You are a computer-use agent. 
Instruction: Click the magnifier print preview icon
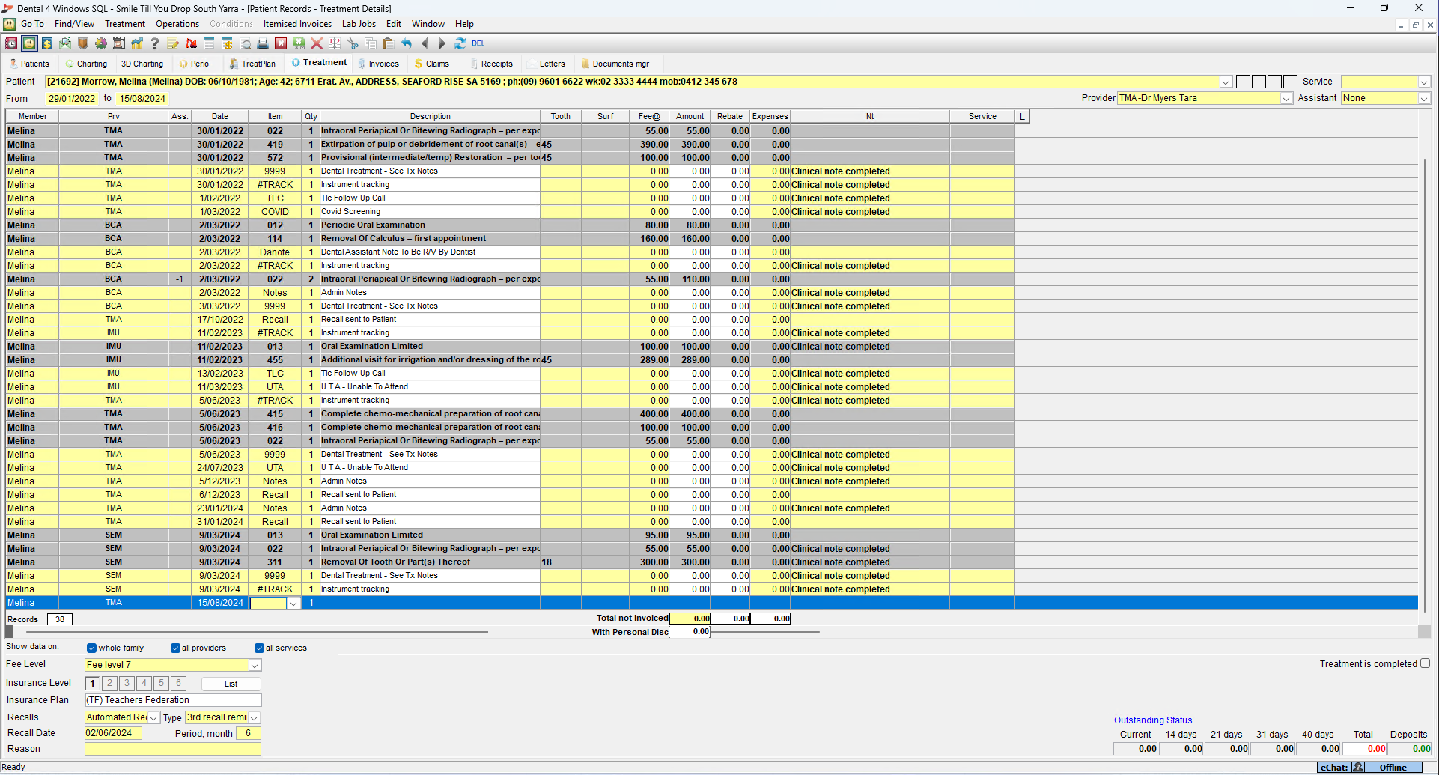click(x=245, y=44)
